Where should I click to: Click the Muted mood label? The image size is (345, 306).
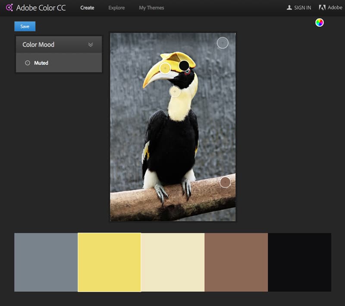pos(41,63)
